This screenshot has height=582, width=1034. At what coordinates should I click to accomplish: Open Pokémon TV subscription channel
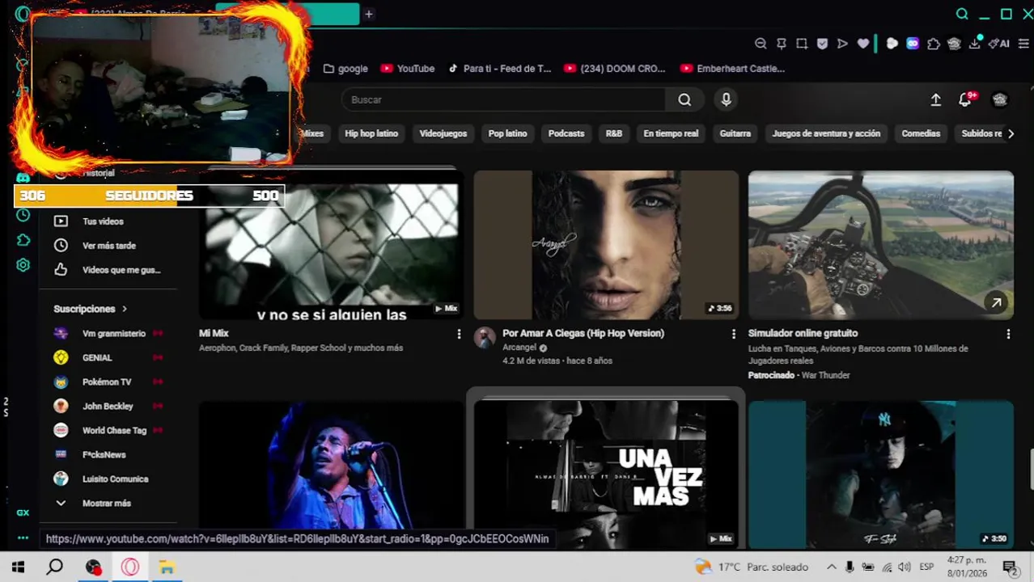[x=107, y=382]
